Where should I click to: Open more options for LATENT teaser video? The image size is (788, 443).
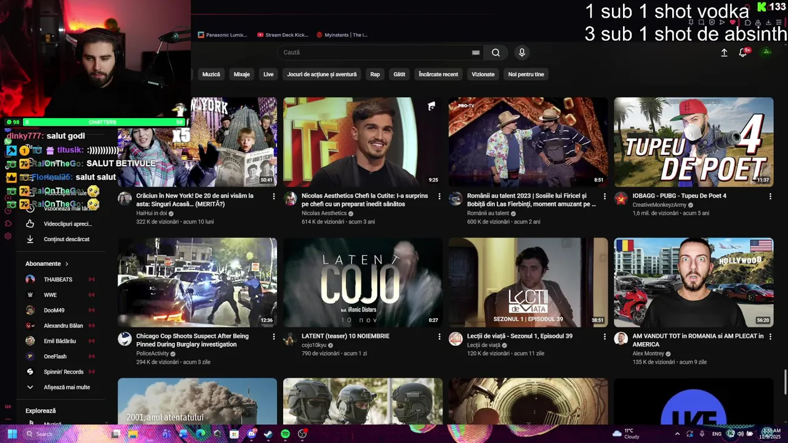[440, 337]
